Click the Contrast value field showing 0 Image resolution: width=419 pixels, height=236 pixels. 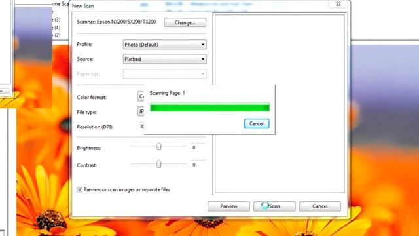[198, 165]
